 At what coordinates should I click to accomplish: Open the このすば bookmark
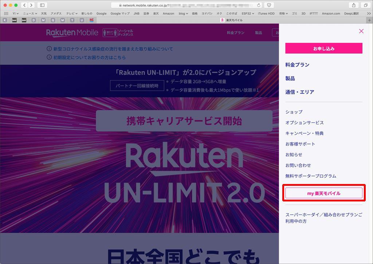(x=231, y=13)
